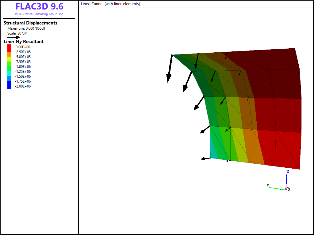
Task: Click the FLAC3D 9.6 logo
Action: pos(39,7)
